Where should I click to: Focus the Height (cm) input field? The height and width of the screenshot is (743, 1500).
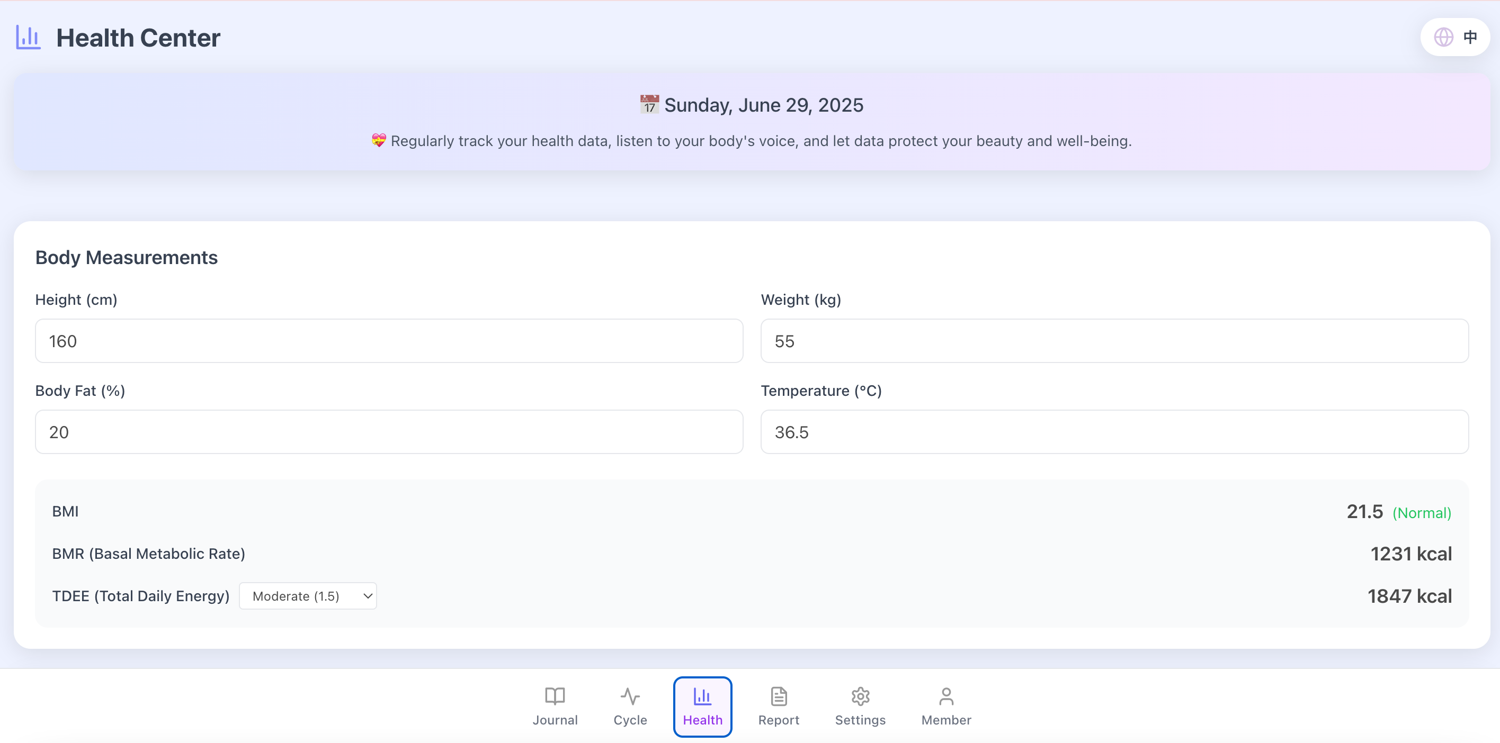[x=388, y=341]
